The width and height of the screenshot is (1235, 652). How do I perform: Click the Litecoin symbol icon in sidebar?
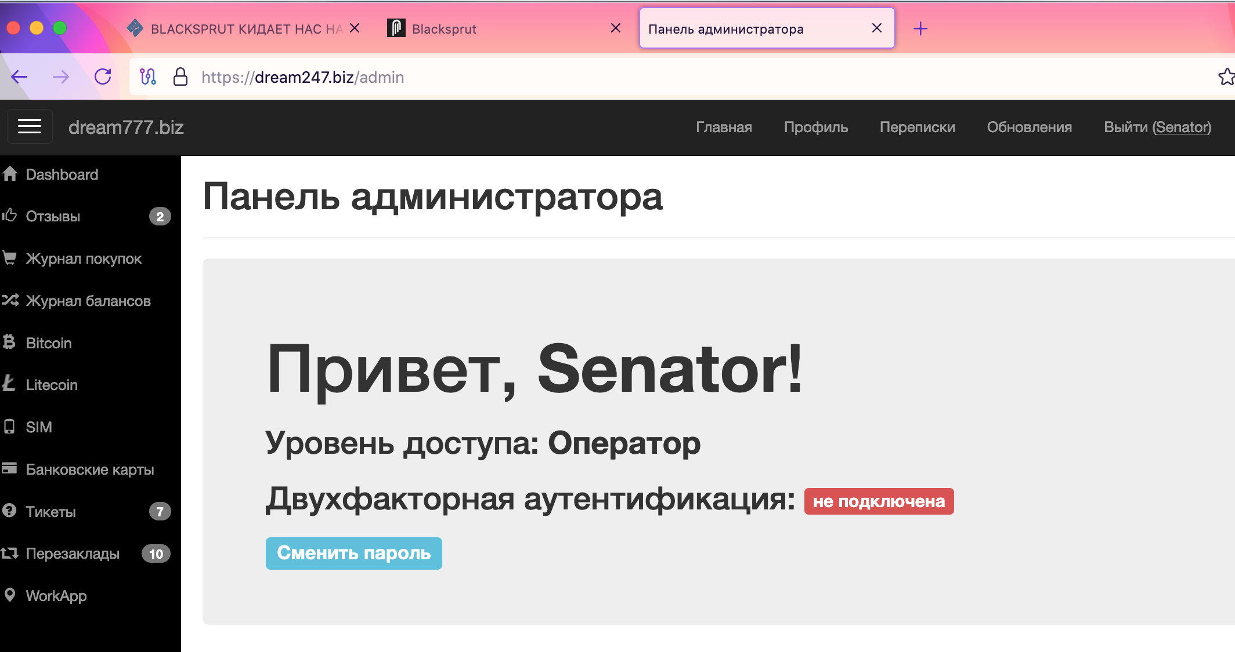9,384
